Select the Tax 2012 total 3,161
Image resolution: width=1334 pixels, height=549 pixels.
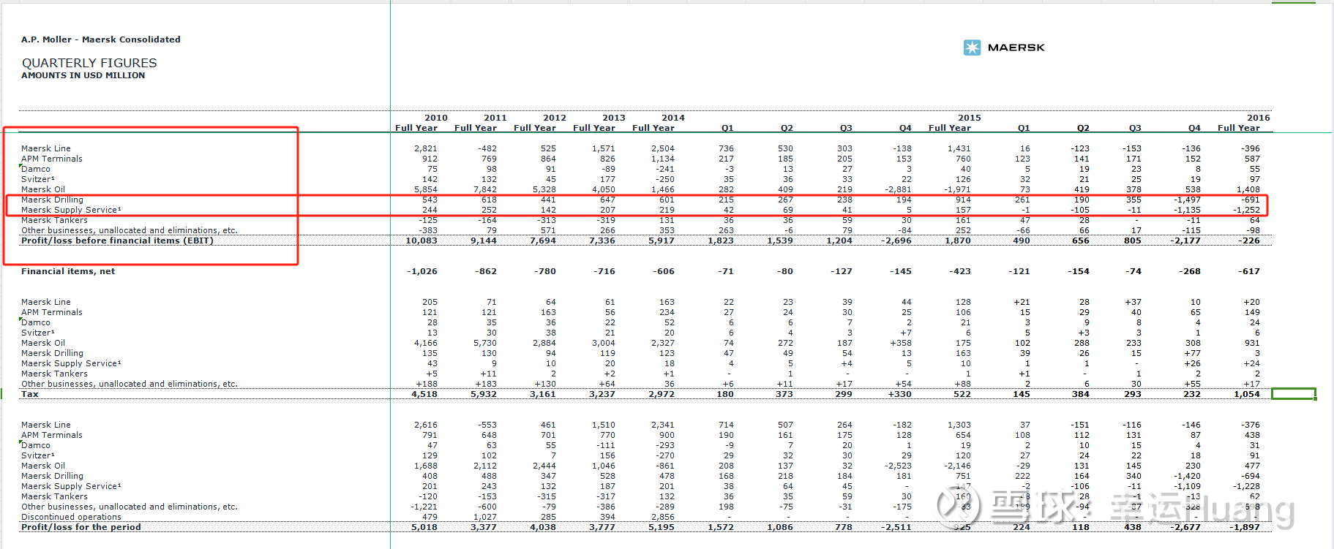click(542, 394)
